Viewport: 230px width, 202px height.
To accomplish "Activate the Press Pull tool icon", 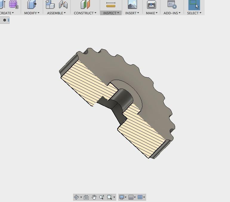I will coord(32,4).
